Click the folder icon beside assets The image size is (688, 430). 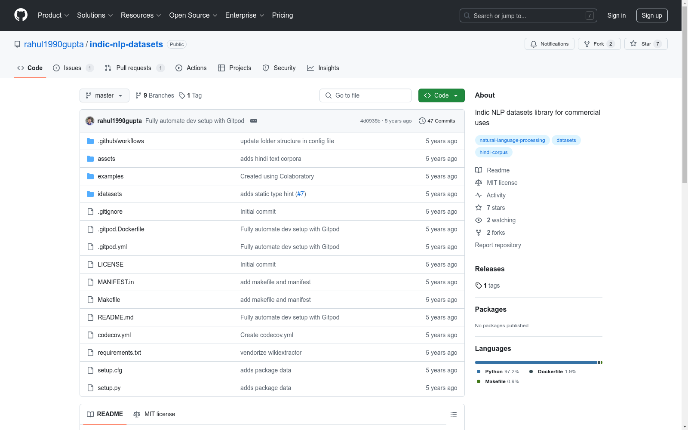coord(90,159)
